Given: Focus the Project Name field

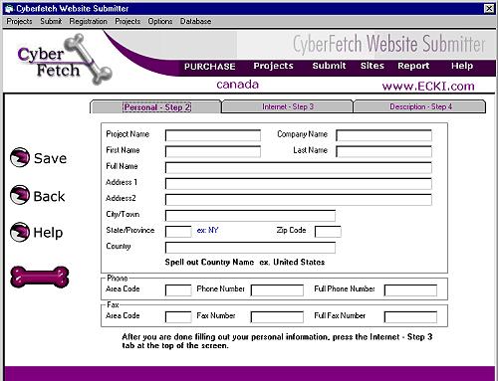Looking at the screenshot, I should coord(213,135).
